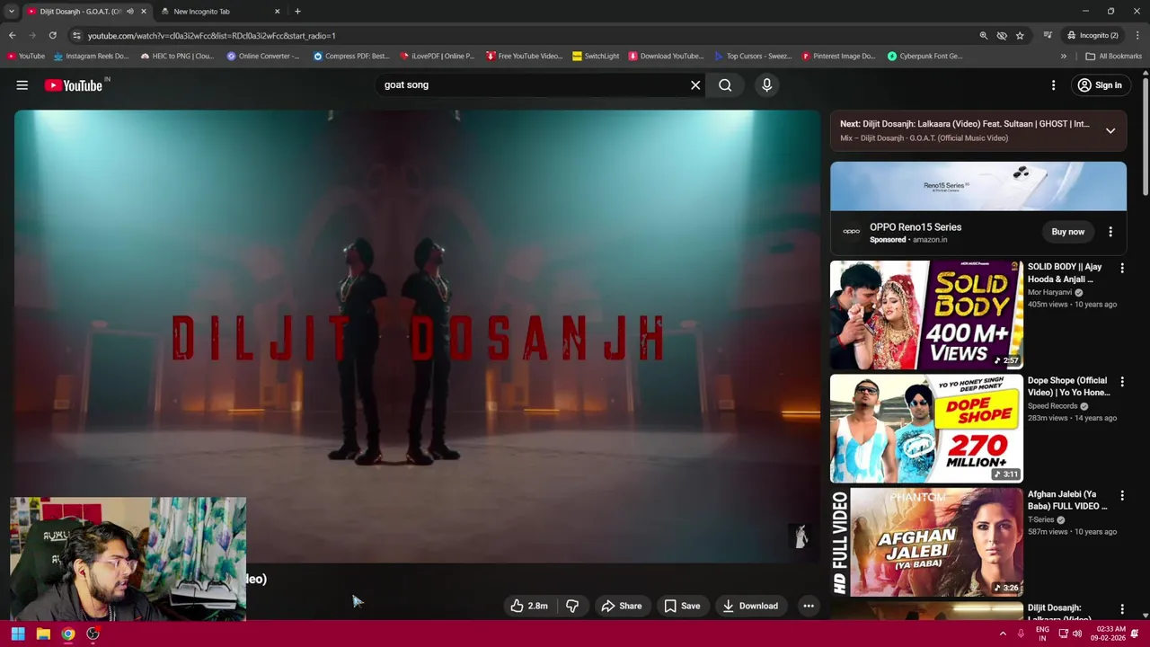Open Chrome three-dot menu

[x=1138, y=35]
